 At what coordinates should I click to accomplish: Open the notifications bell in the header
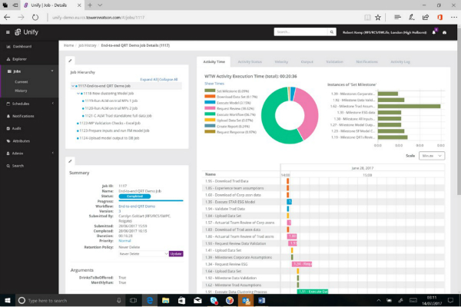(434, 32)
